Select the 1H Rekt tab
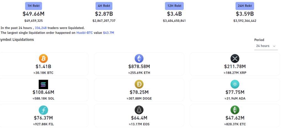 (x=33, y=6)
